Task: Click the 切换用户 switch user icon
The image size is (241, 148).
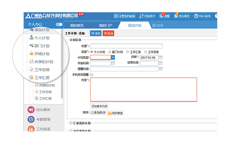Action: click(147, 16)
